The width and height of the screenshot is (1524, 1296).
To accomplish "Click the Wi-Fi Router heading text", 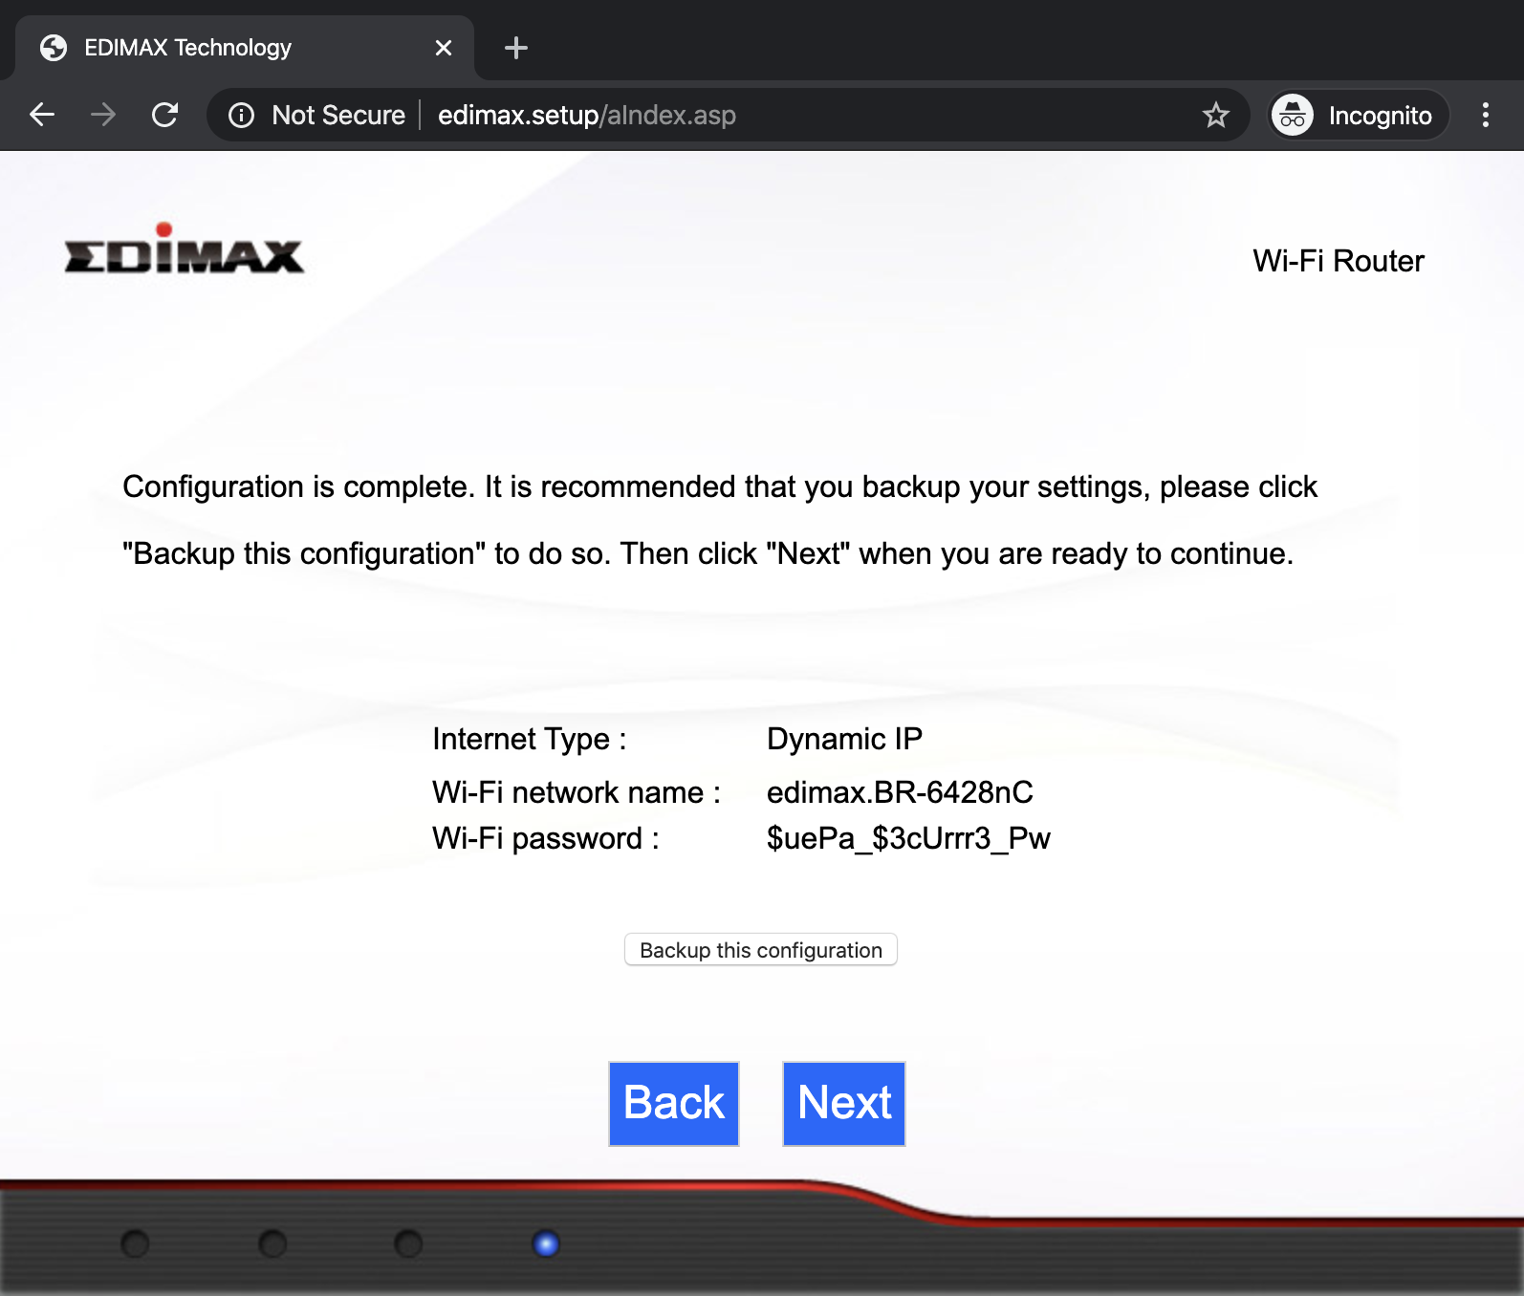I will point(1339,261).
